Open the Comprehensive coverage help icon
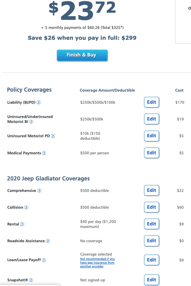Screen dimensions: 191x286 tap(39, 191)
